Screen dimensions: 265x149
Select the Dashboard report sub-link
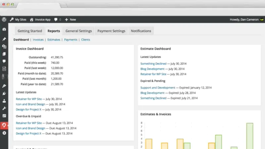tap(21, 39)
